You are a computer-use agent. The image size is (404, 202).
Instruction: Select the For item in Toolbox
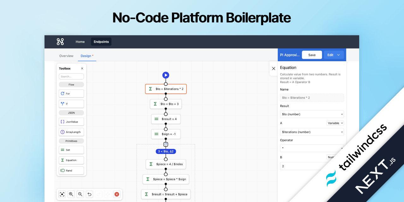(x=71, y=94)
